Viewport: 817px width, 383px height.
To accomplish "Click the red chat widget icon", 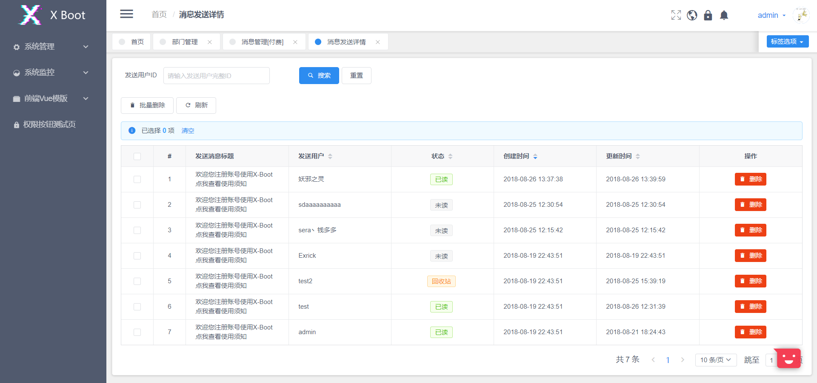I will coord(788,358).
